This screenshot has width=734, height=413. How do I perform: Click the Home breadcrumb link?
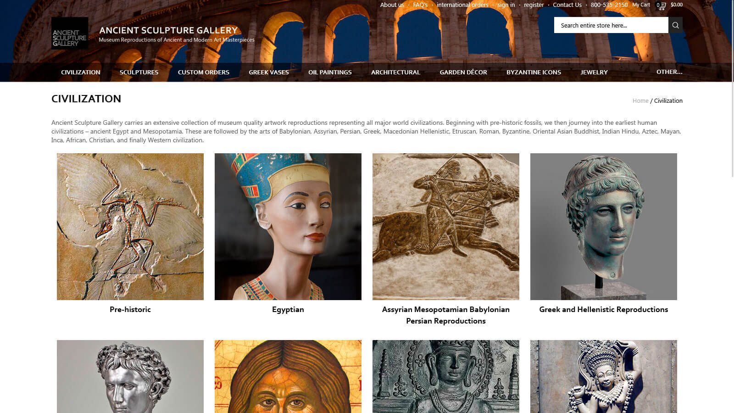point(640,100)
